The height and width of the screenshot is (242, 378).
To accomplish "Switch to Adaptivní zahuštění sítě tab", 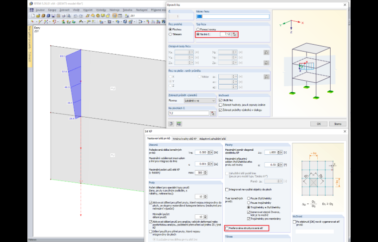I will (x=212, y=139).
